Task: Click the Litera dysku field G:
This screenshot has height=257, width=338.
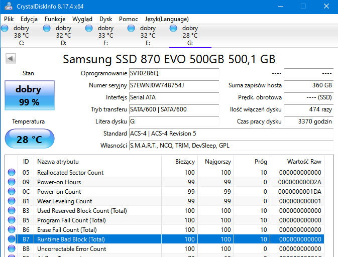Action: 174,121
